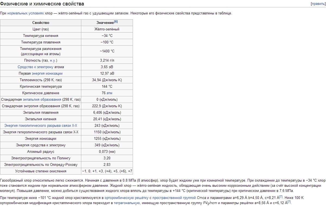Open reference [6] next to Значение
Image resolution: width=326 pixels, height=209 pixels.
tap(116, 22)
